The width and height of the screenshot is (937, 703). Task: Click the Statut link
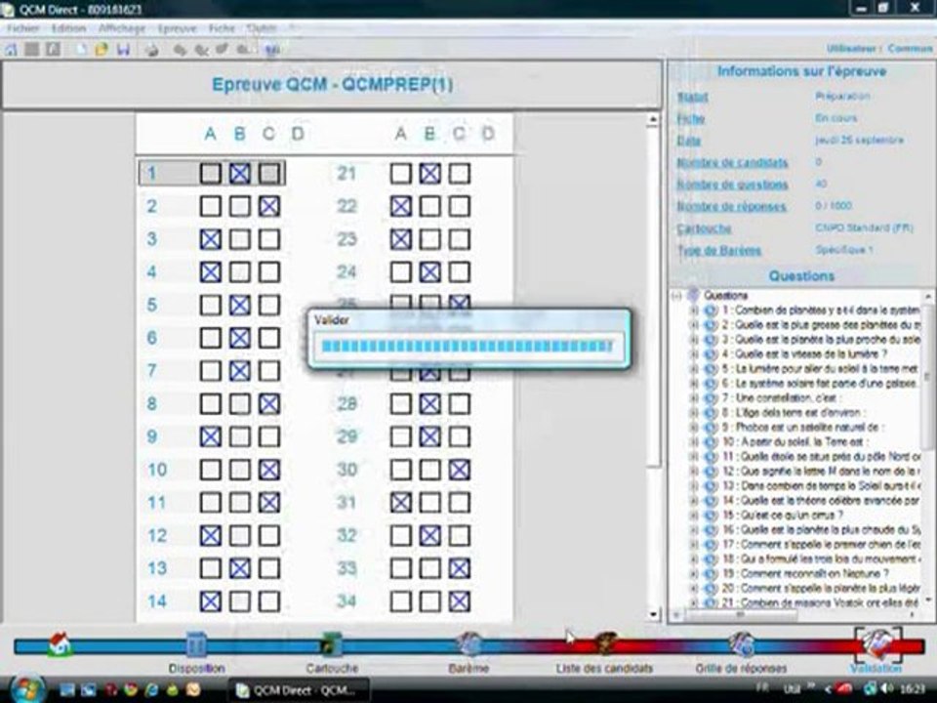693,97
